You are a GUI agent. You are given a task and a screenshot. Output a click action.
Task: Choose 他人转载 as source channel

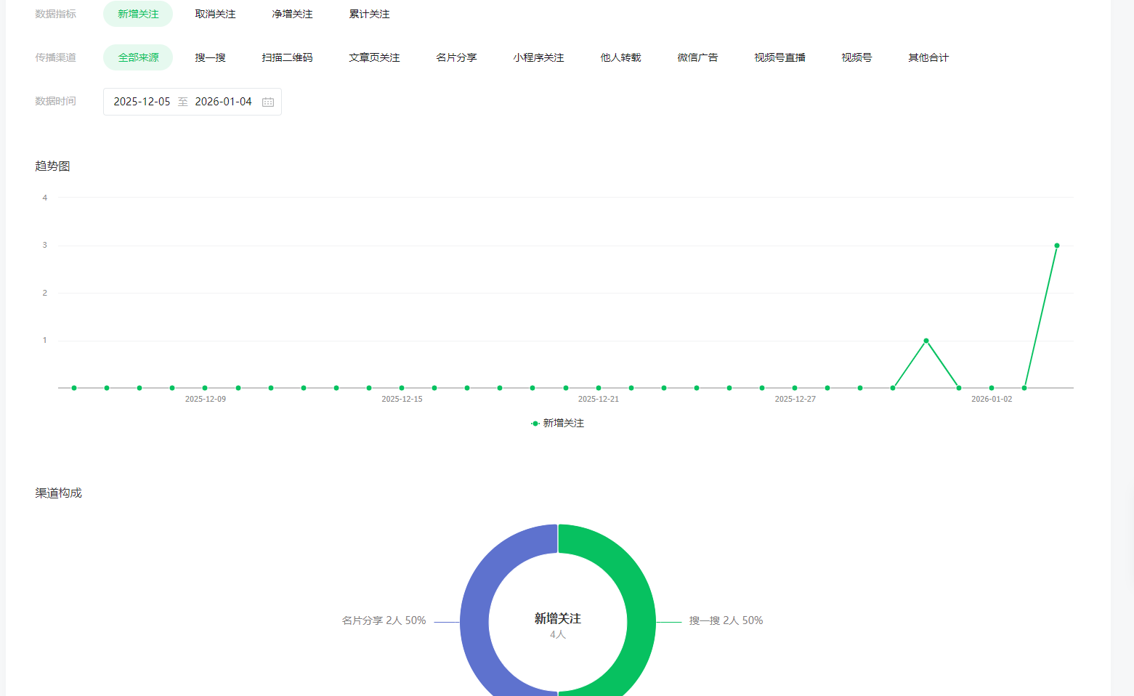(620, 58)
